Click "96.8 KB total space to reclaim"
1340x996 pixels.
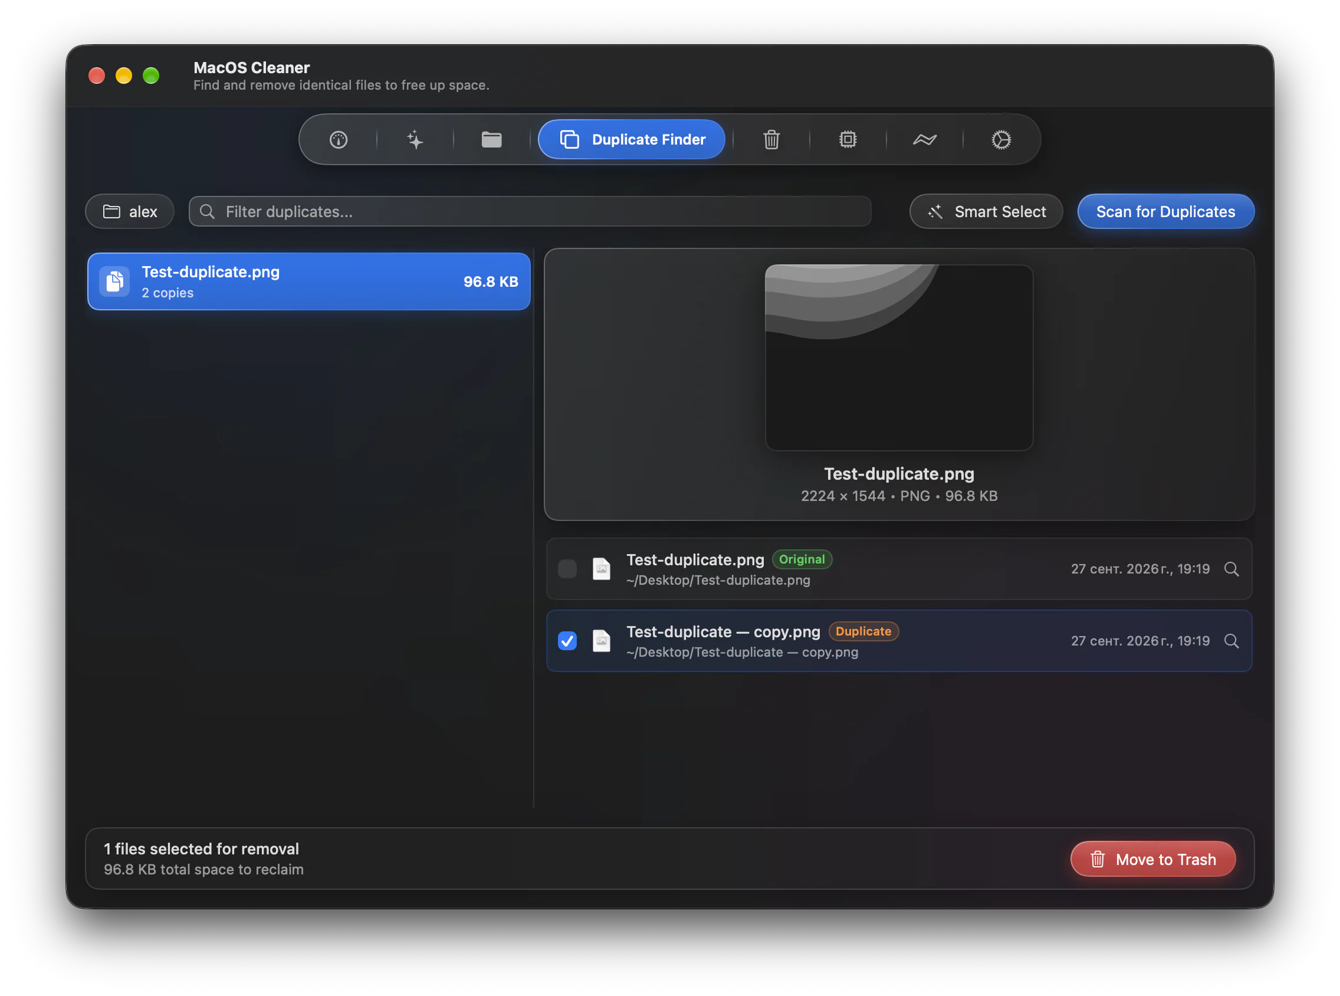[x=203, y=870]
